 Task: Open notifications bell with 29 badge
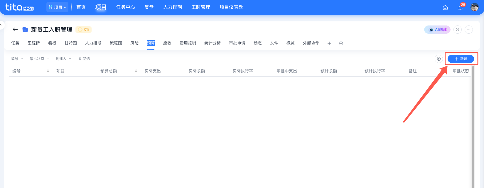461,7
